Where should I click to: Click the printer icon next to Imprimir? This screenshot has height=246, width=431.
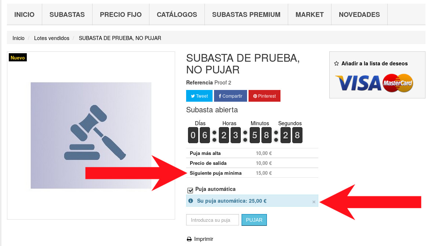189,239
